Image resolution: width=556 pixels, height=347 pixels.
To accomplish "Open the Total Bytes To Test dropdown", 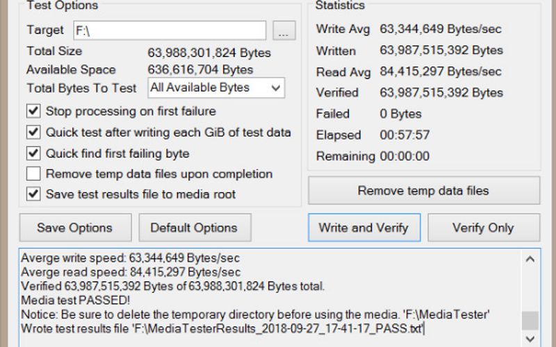I will tap(276, 88).
